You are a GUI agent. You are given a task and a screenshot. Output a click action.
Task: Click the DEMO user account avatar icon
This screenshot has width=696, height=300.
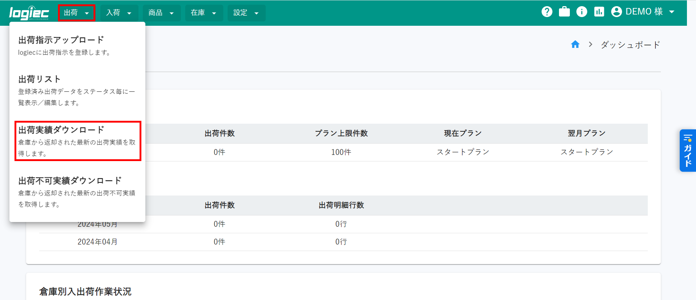pos(616,12)
